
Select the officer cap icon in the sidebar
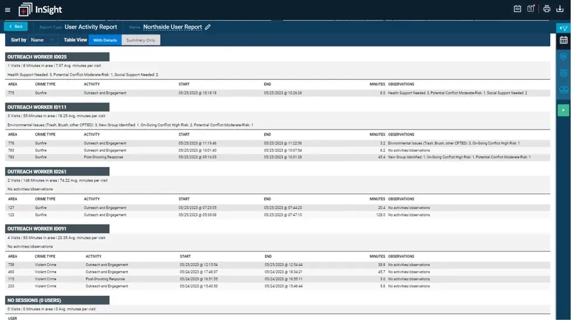pos(564,89)
